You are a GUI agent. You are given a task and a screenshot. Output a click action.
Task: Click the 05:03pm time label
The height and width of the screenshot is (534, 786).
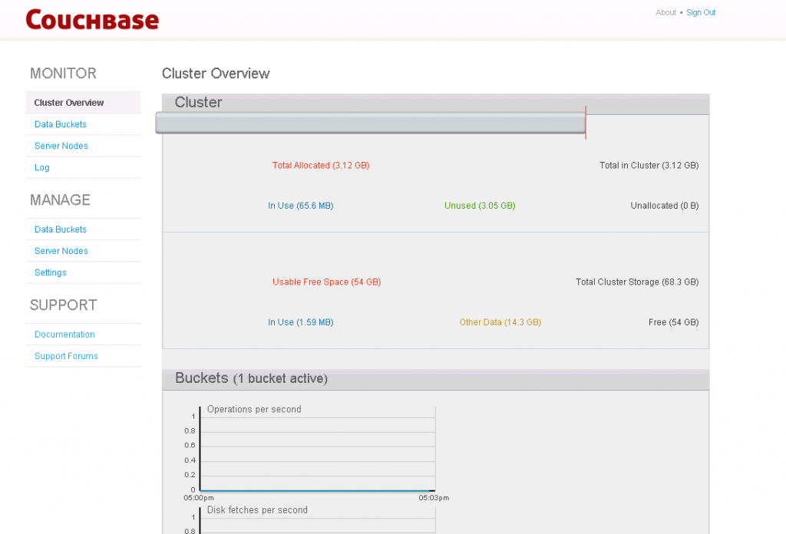434,498
